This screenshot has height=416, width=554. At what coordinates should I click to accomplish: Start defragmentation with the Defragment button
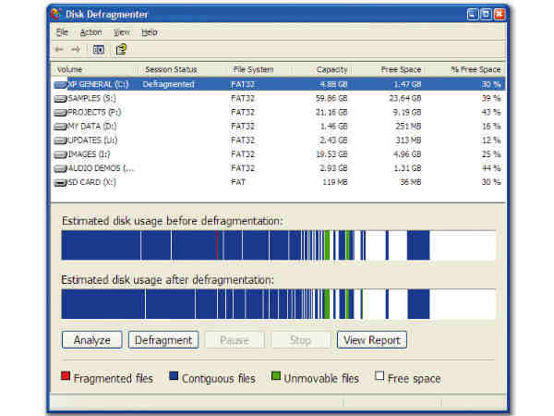click(x=163, y=340)
